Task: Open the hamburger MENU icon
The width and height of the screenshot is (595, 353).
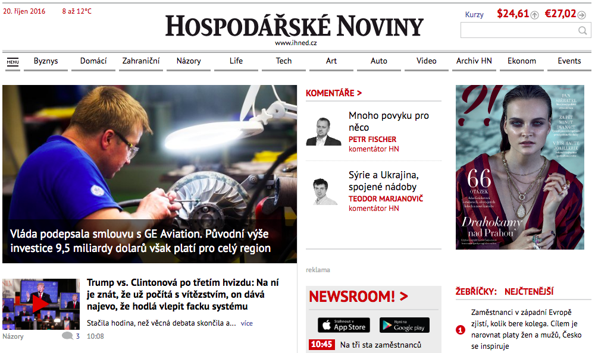Action: pos(12,62)
